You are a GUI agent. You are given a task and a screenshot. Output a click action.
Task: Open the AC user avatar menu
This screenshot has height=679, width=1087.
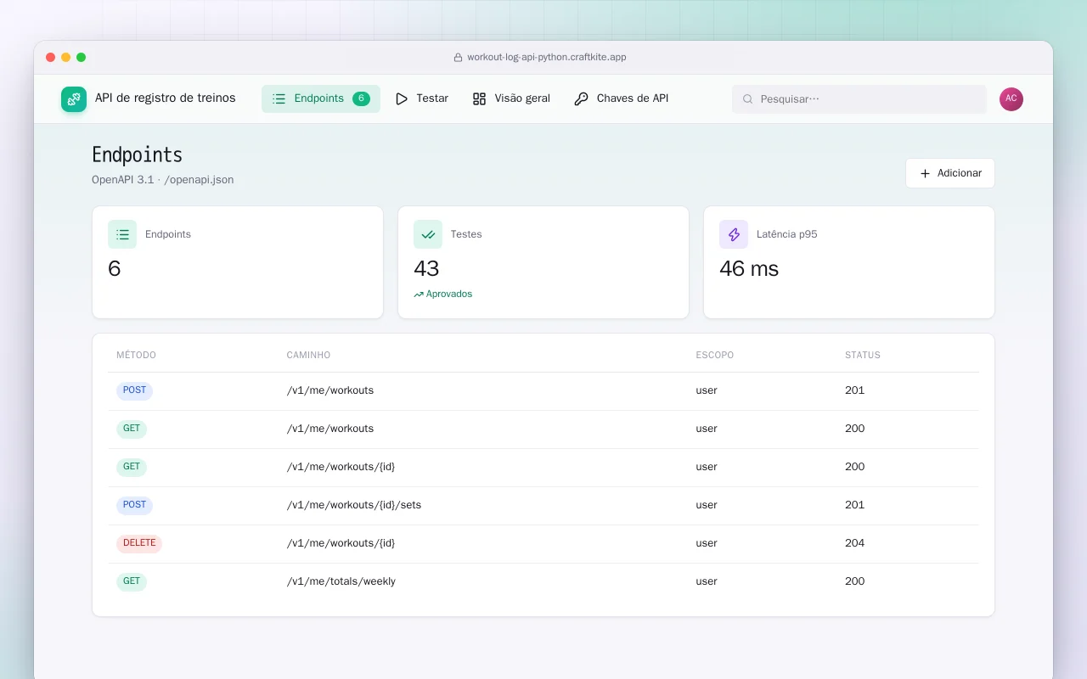(x=1011, y=99)
